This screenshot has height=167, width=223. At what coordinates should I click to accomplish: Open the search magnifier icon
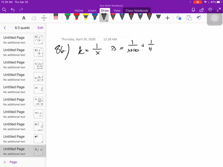(x=4, y=10)
